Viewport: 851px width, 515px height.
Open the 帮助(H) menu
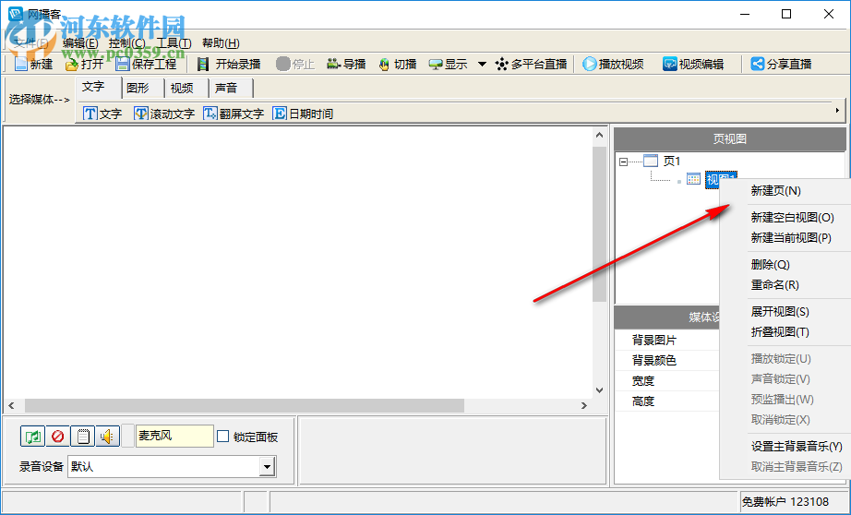click(221, 42)
